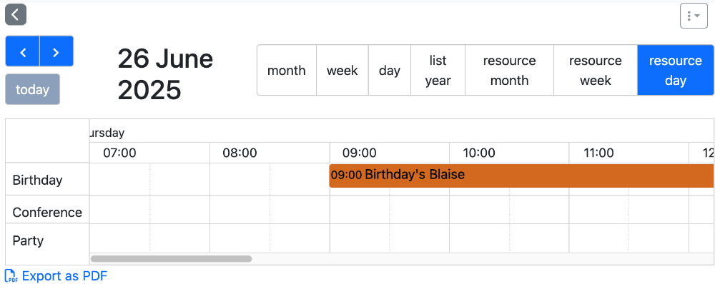This screenshot has width=715, height=284.
Task: Click the horizontal timeline scrollbar thumb
Action: tap(171, 258)
